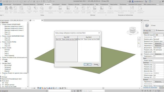Switch to the Конструкция ribbon tab
The image size is (164, 92).
coord(17,4)
